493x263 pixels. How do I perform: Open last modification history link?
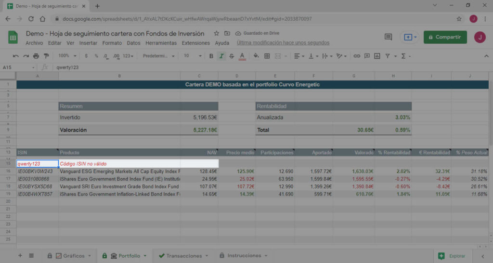pos(283,43)
